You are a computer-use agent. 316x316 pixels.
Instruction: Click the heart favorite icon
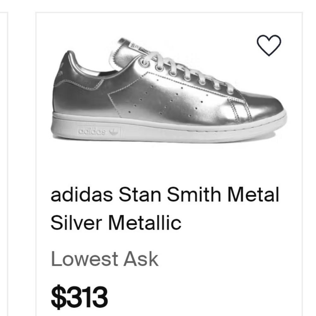(x=269, y=46)
